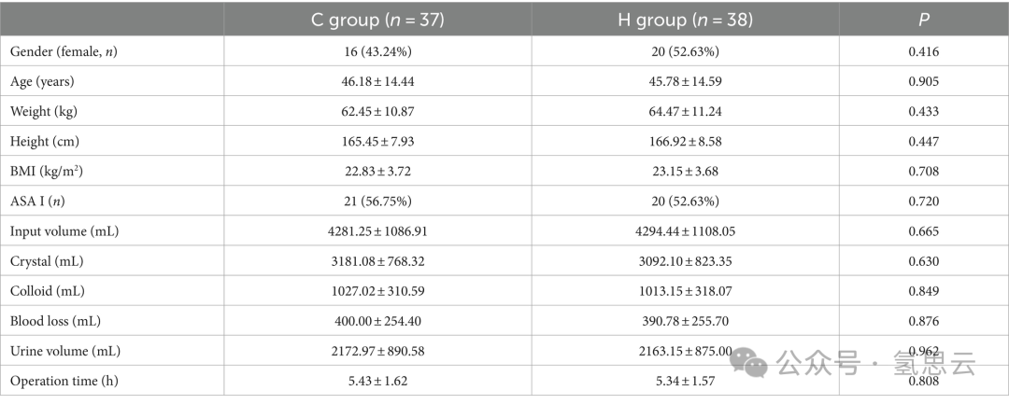Click the "Urine volume (mL)" row label
The width and height of the screenshot is (1009, 404).
64,351
